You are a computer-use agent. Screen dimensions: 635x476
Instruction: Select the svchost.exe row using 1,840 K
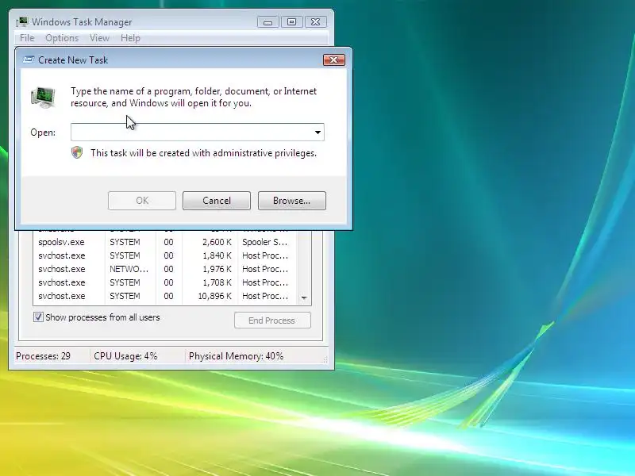pyautogui.click(x=165, y=255)
